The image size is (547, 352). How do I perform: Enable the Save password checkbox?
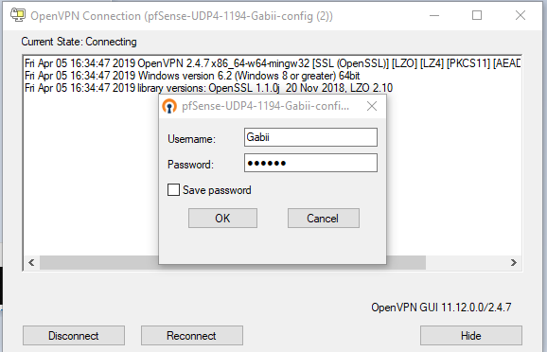(173, 190)
